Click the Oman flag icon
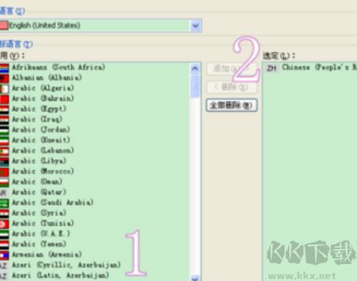 tap(5, 182)
